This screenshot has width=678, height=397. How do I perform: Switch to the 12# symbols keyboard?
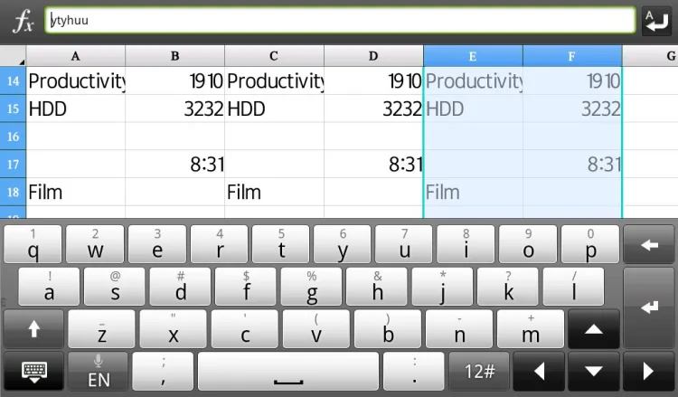pos(479,371)
